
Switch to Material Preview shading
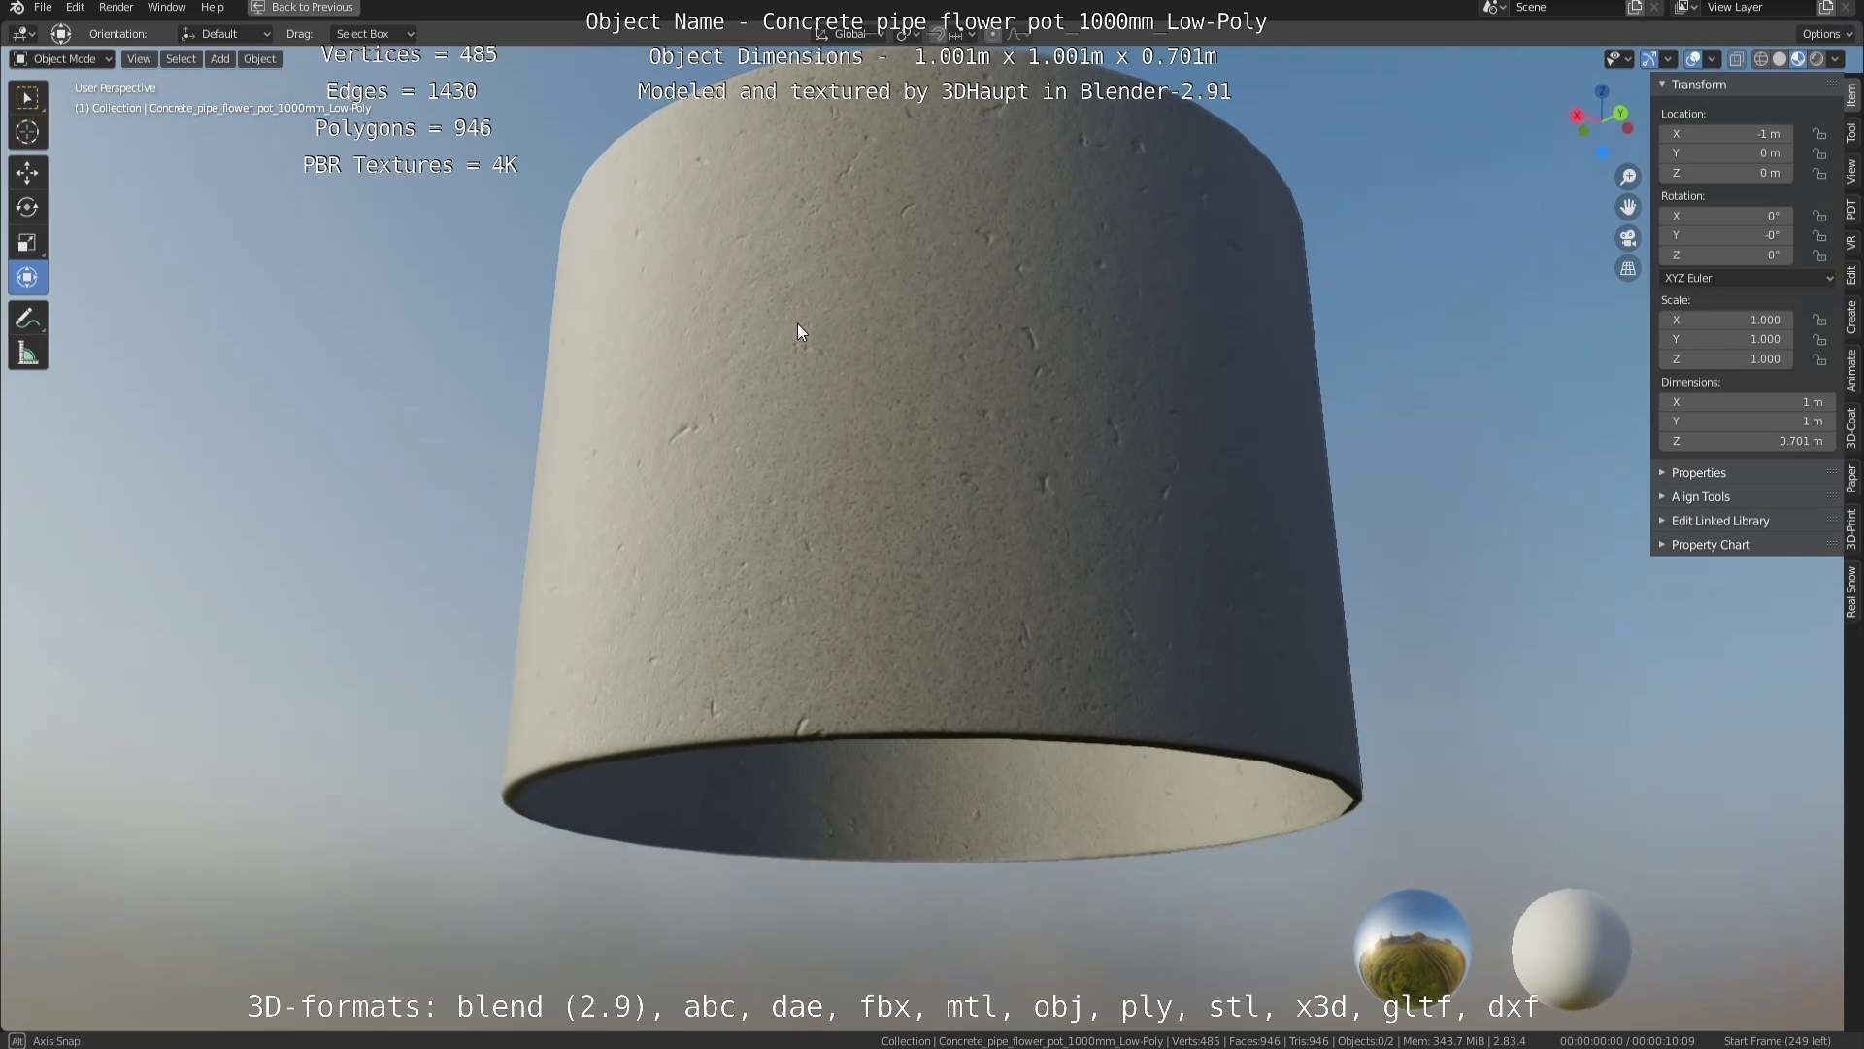click(x=1798, y=59)
